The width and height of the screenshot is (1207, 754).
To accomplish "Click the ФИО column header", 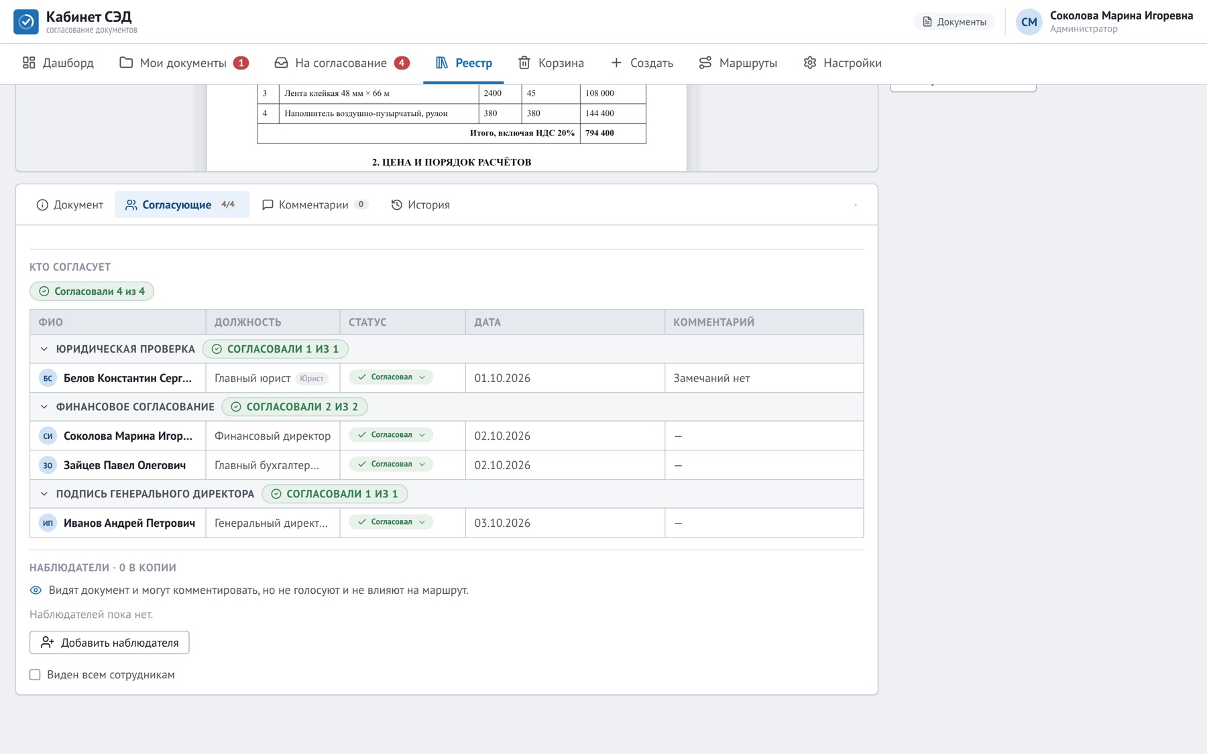I will tap(118, 322).
